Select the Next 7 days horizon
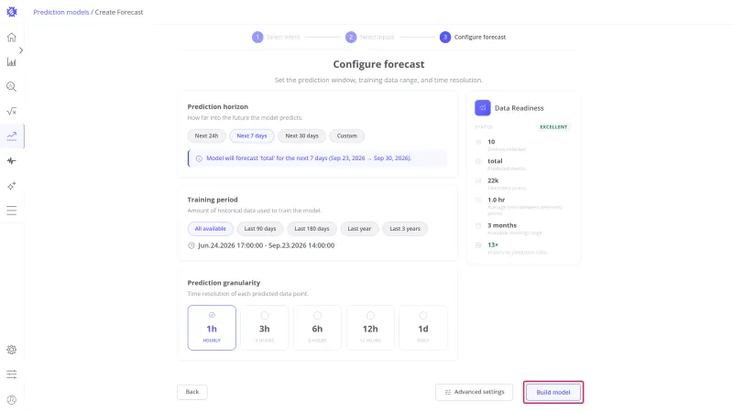The width and height of the screenshot is (733, 412). tap(251, 136)
